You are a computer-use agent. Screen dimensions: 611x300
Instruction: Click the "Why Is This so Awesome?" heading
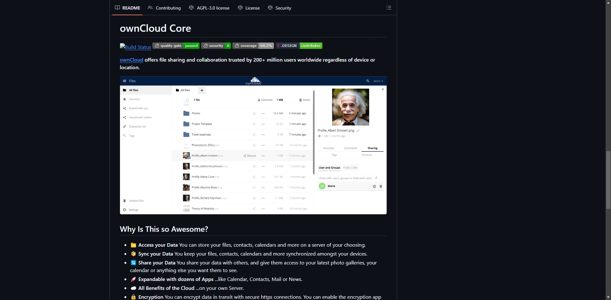164,229
